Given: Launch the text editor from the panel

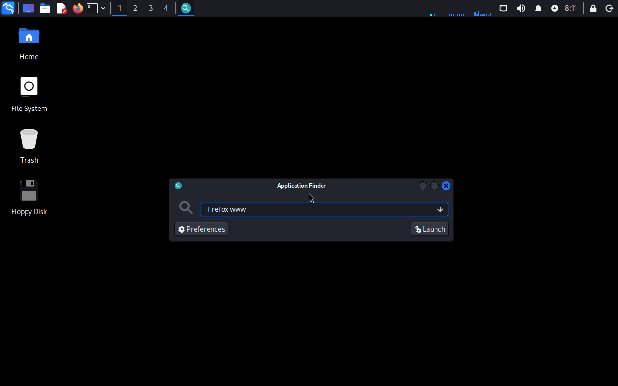Looking at the screenshot, I should pyautogui.click(x=61, y=8).
